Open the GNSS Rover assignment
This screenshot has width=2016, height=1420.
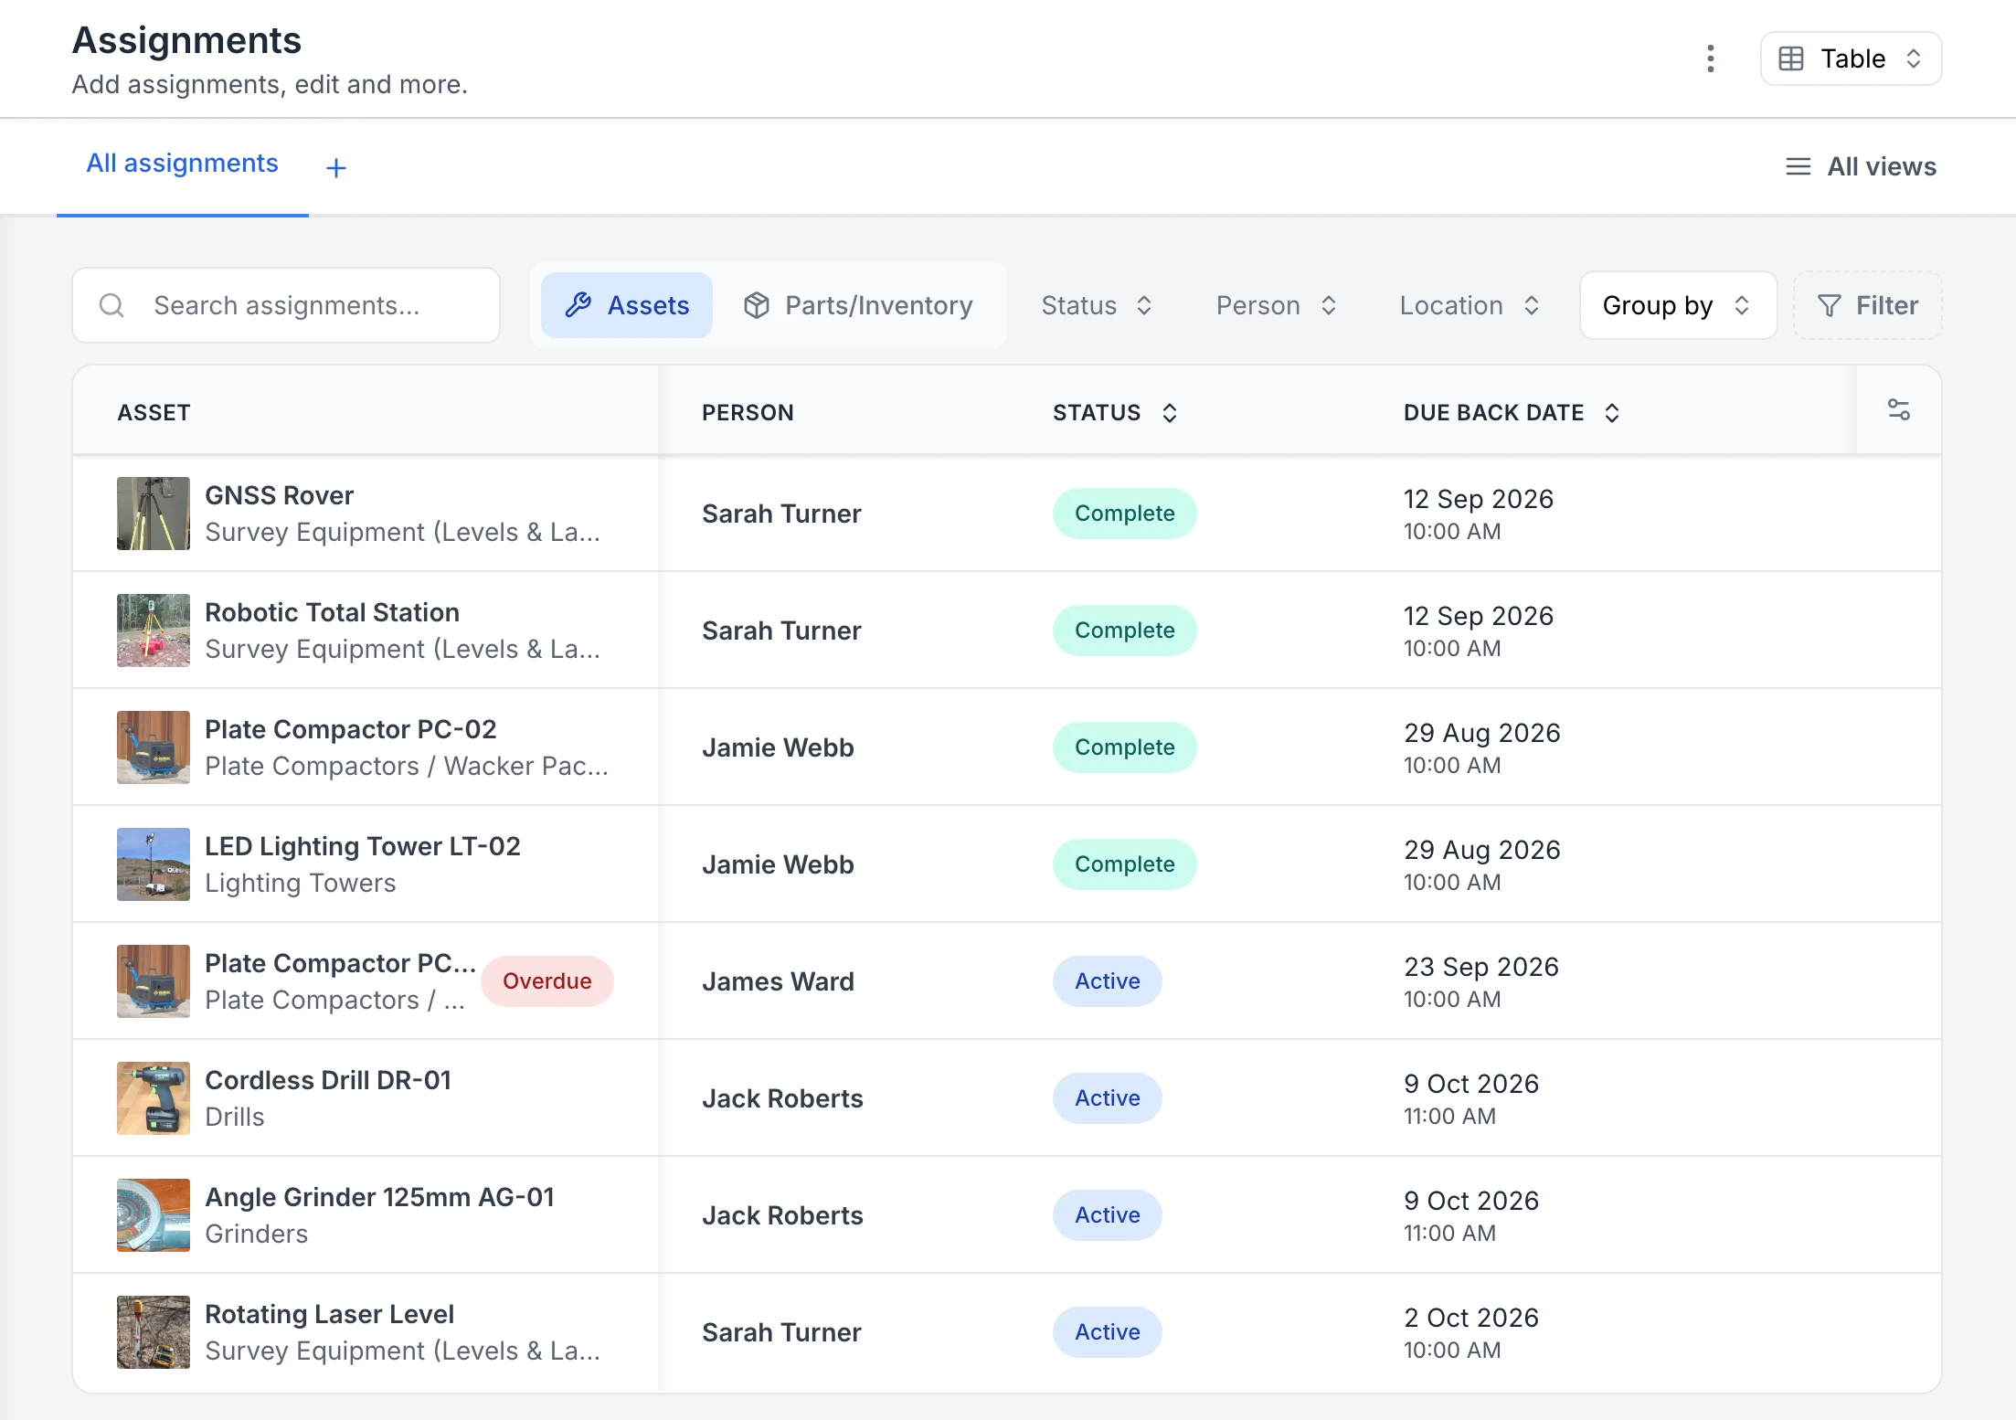click(x=1007, y=514)
